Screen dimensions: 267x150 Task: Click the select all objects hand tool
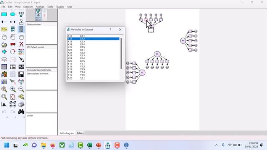pyautogui.click(x=13, y=37)
